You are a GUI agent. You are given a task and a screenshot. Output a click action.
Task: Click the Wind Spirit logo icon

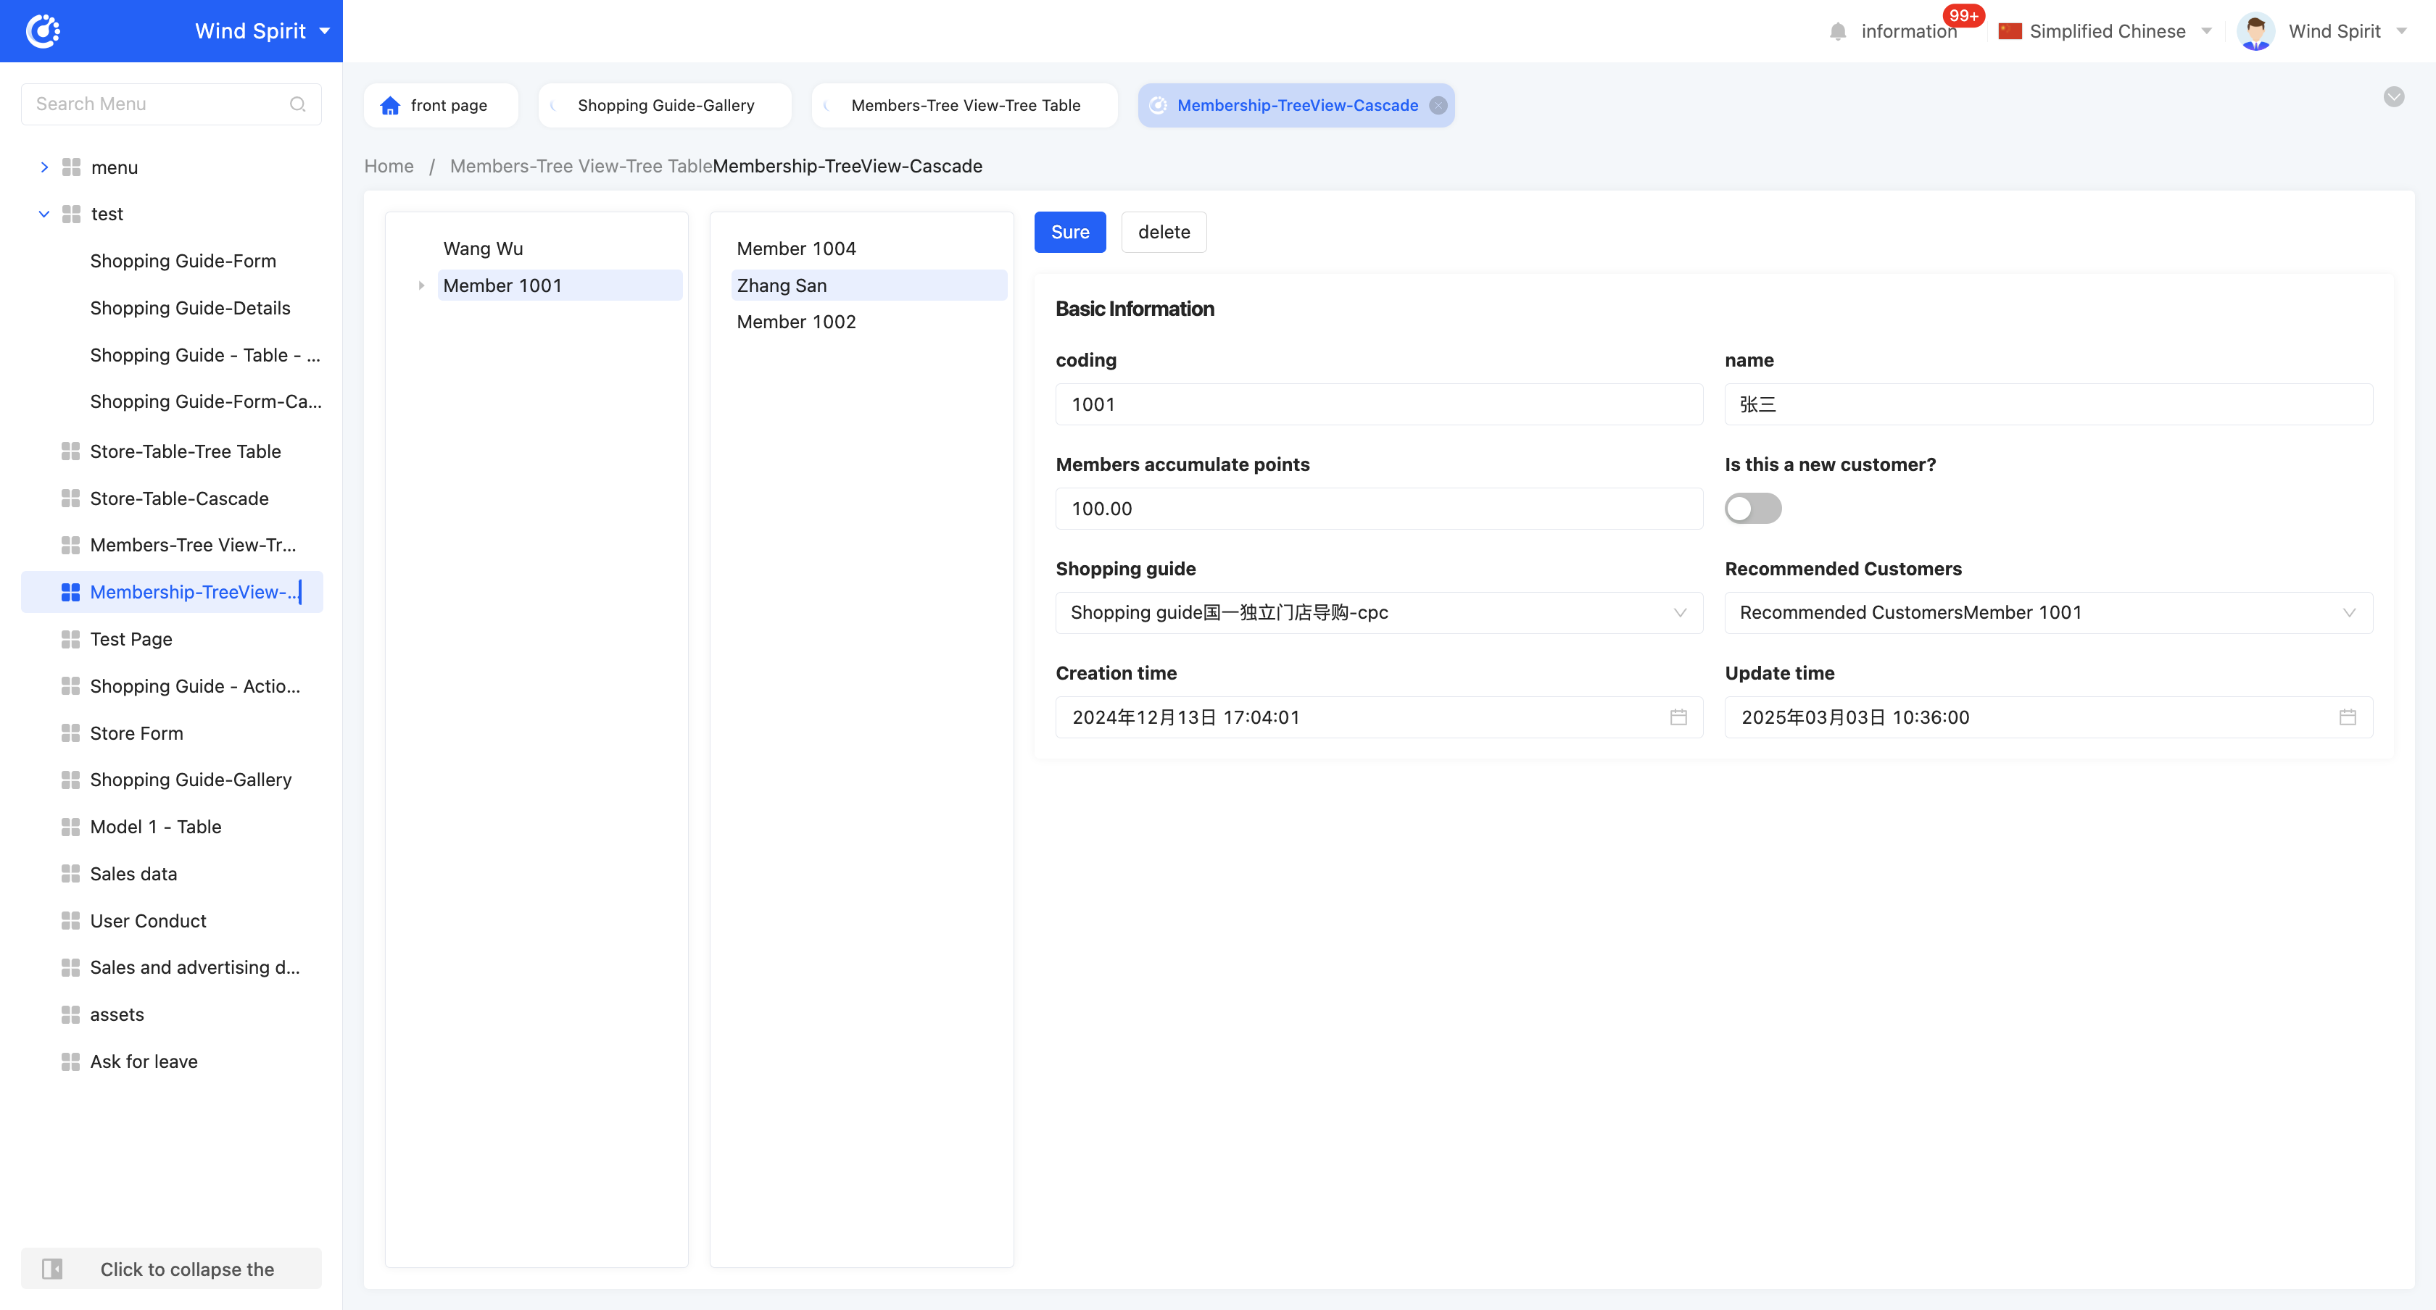[43, 31]
